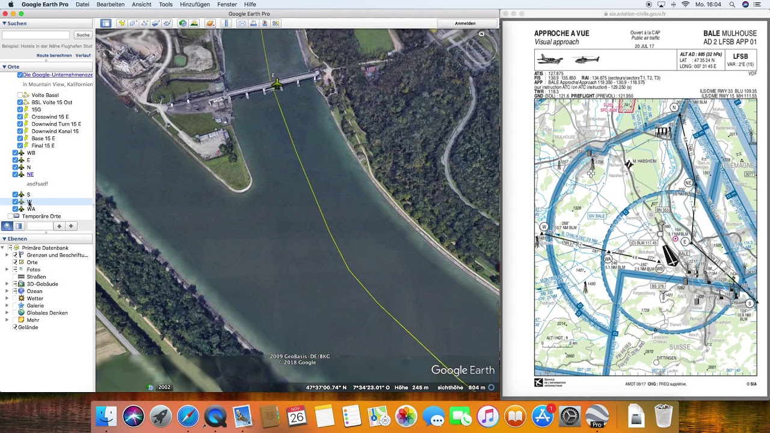This screenshot has height=433, width=770.
Task: Collapse the Suchen panel
Action: click(4, 23)
